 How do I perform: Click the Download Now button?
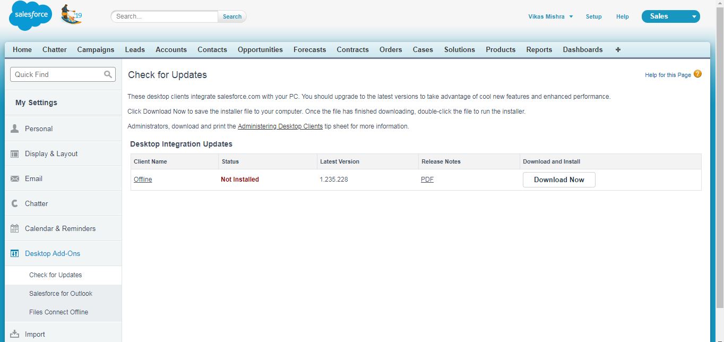pyautogui.click(x=559, y=179)
